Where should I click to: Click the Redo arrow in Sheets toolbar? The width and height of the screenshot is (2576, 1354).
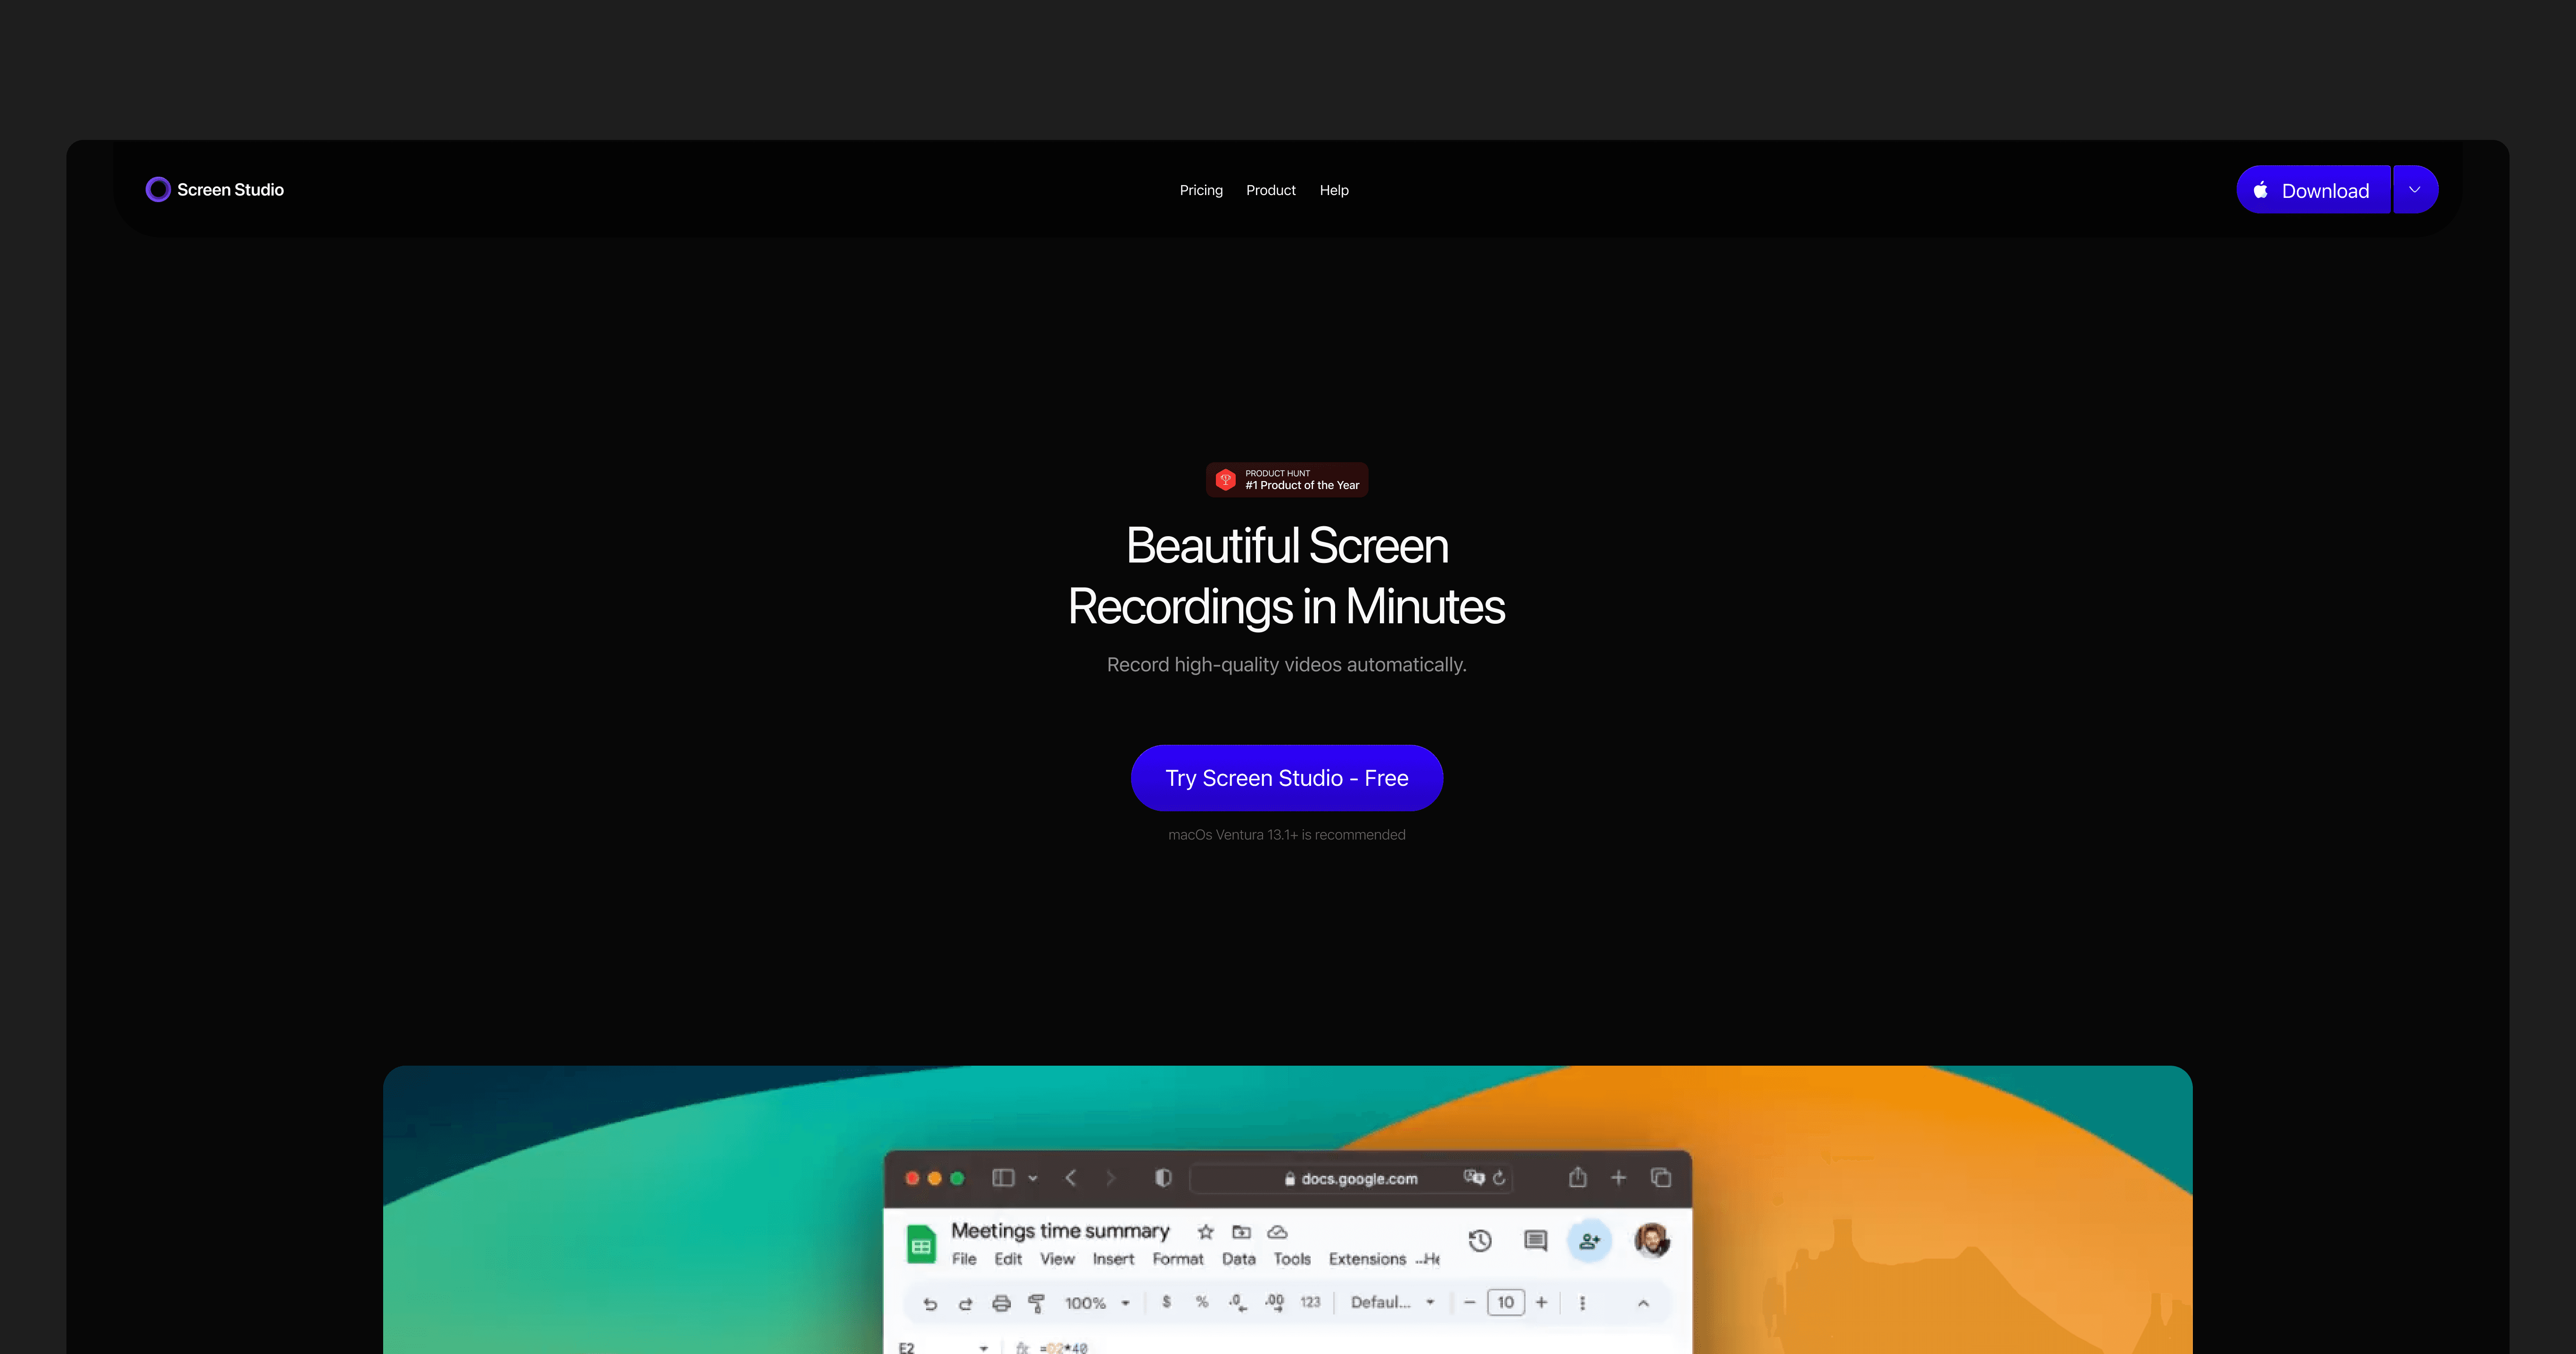[965, 1303]
